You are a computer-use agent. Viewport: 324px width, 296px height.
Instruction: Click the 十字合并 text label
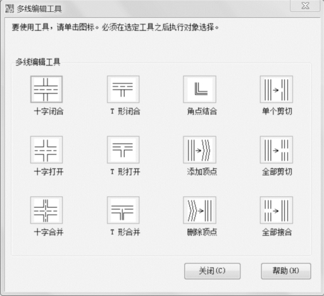point(49,232)
